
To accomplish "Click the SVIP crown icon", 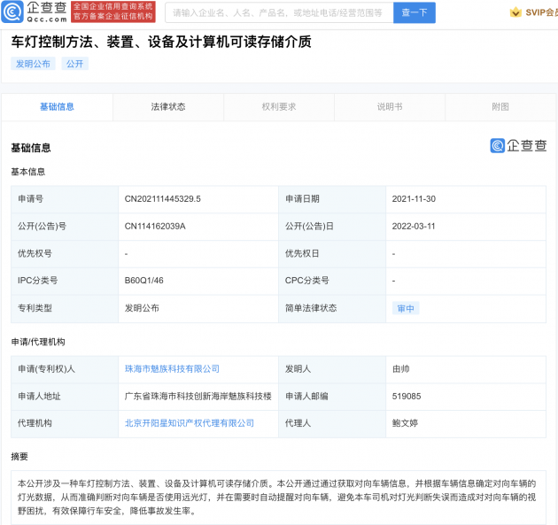I will tap(515, 12).
